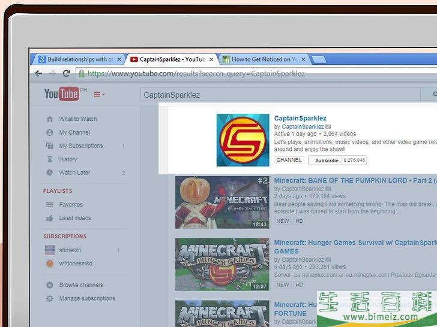This screenshot has height=327, width=437.
Task: Click the CHANNEL badge
Action: pos(289,160)
